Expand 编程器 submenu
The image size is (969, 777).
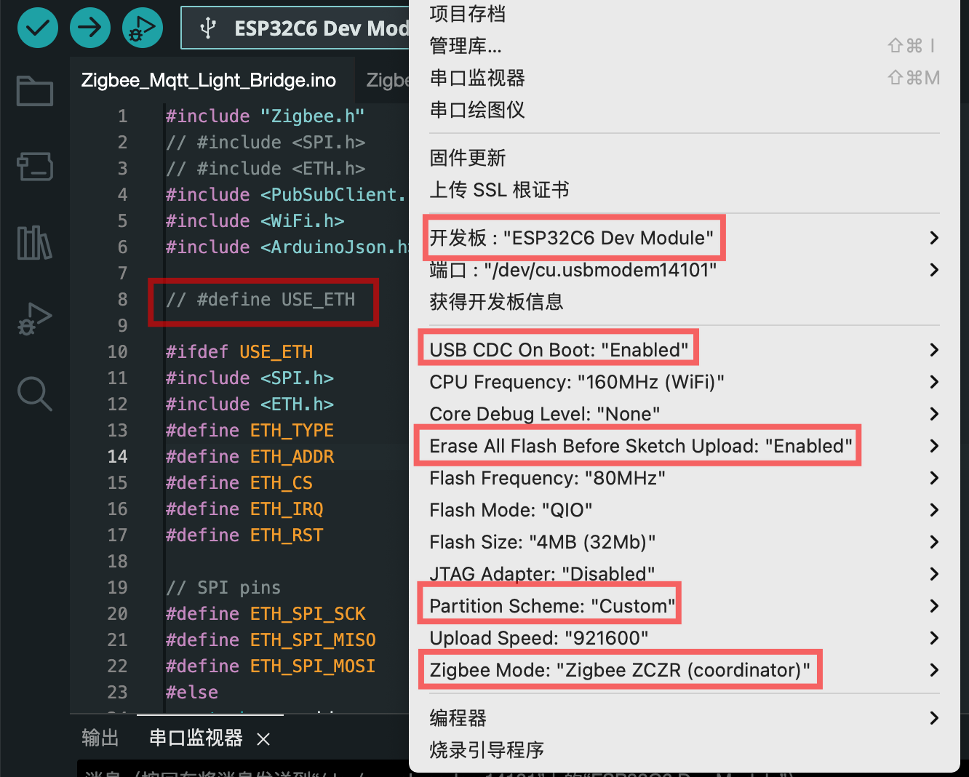(x=684, y=718)
